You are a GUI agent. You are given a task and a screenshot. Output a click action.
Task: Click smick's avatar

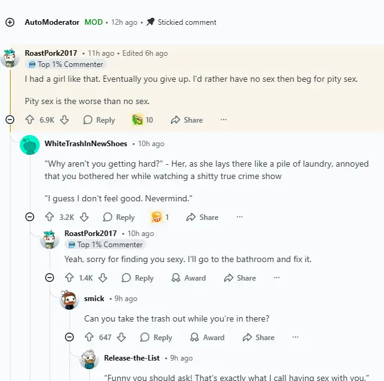[x=69, y=300]
